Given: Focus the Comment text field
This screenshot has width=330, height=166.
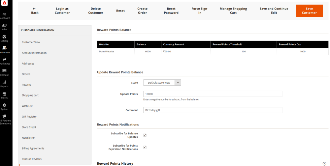Looking at the screenshot, I should (213, 110).
